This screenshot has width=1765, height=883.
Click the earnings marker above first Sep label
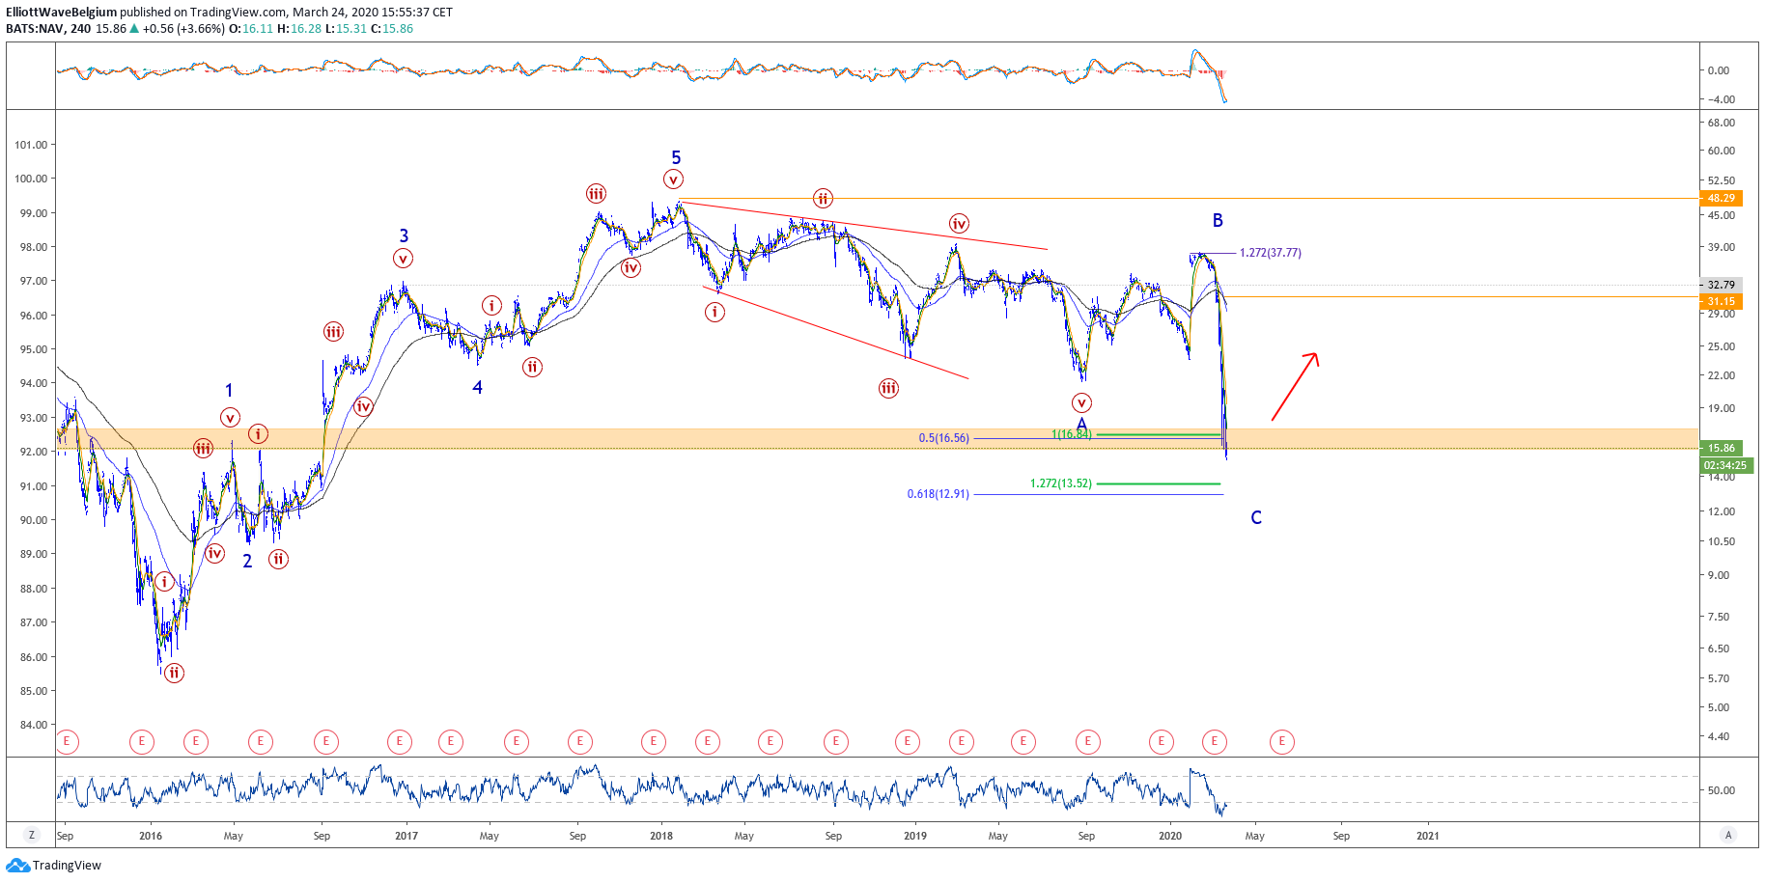67,742
